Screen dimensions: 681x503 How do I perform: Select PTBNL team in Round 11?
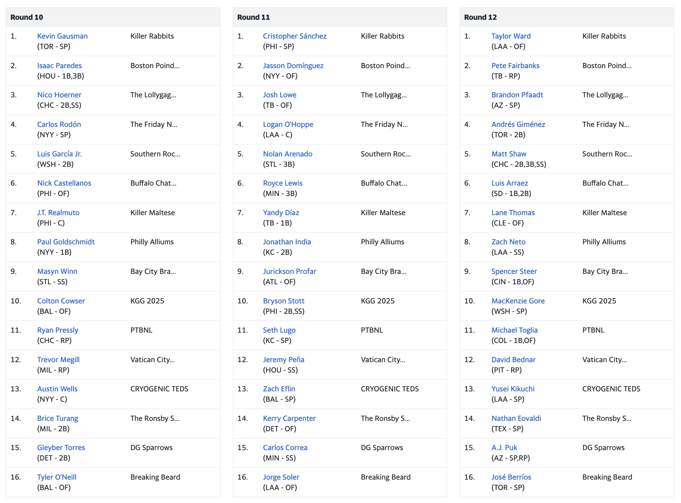point(372,330)
